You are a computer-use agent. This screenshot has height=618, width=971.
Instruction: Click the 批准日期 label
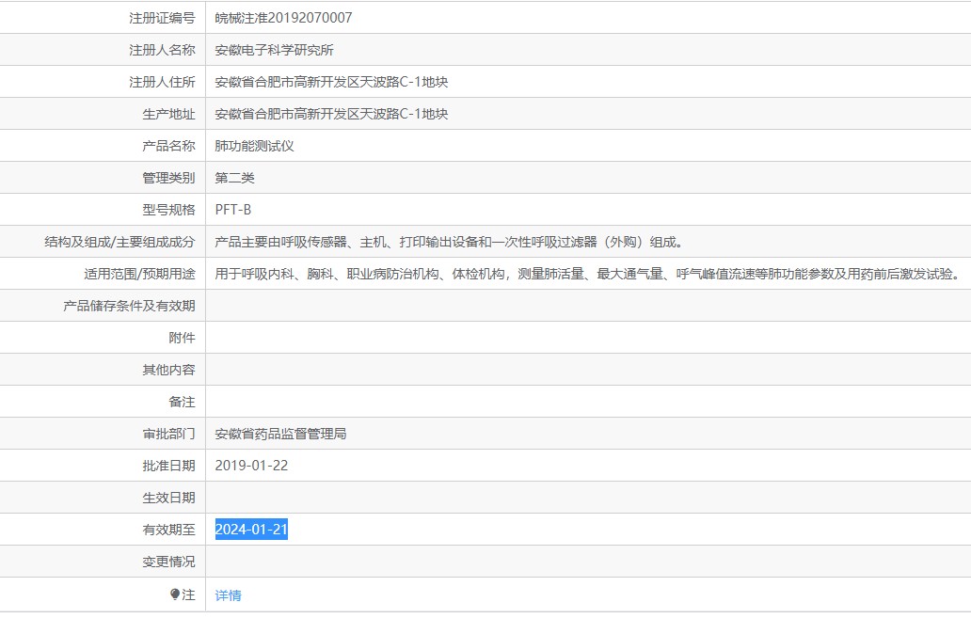coord(169,466)
